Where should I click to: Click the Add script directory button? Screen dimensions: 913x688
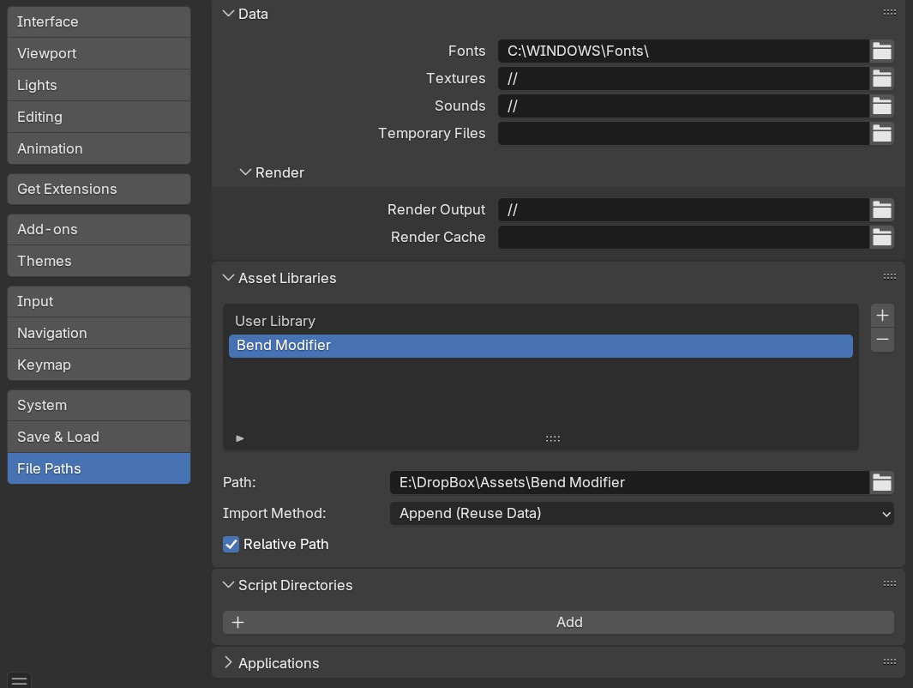pos(558,622)
